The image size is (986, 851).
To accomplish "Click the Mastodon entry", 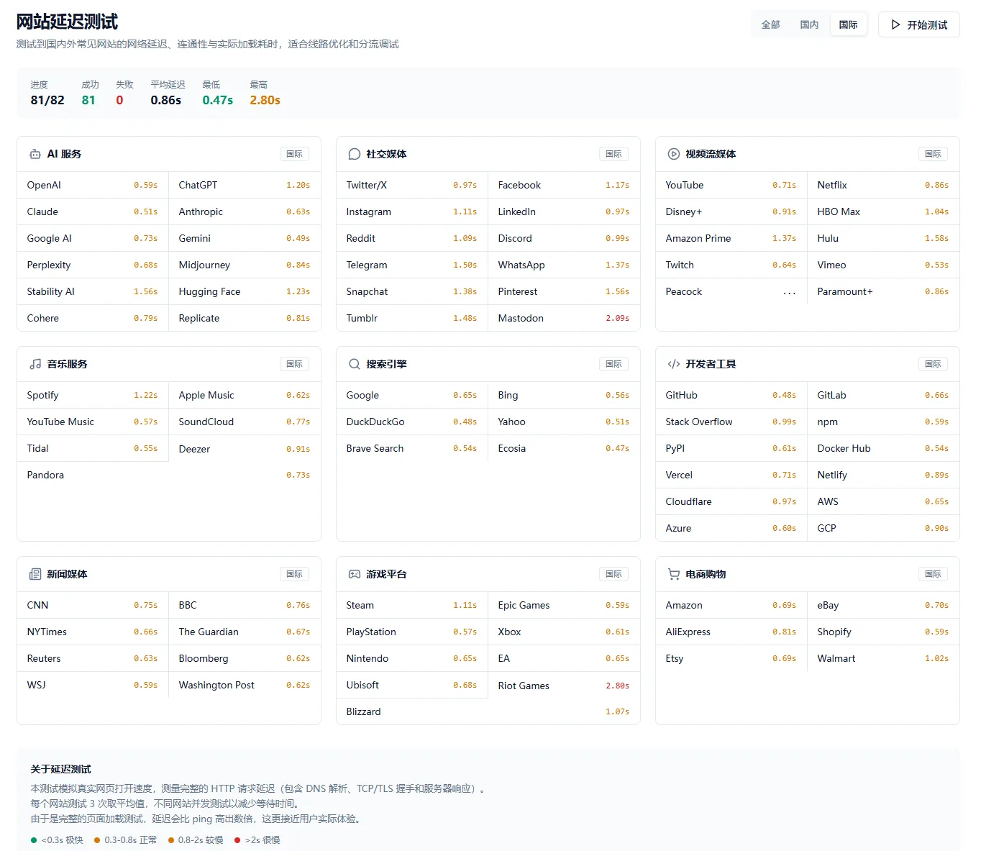I will coord(564,318).
